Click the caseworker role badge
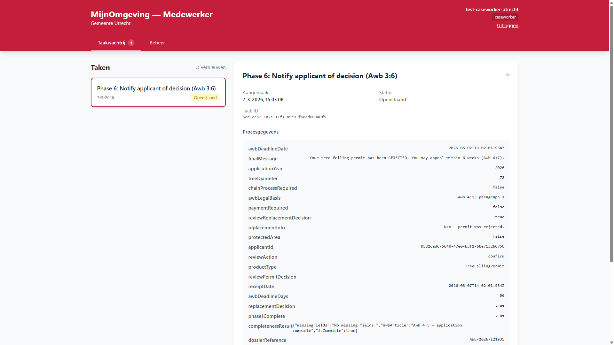 click(x=505, y=17)
